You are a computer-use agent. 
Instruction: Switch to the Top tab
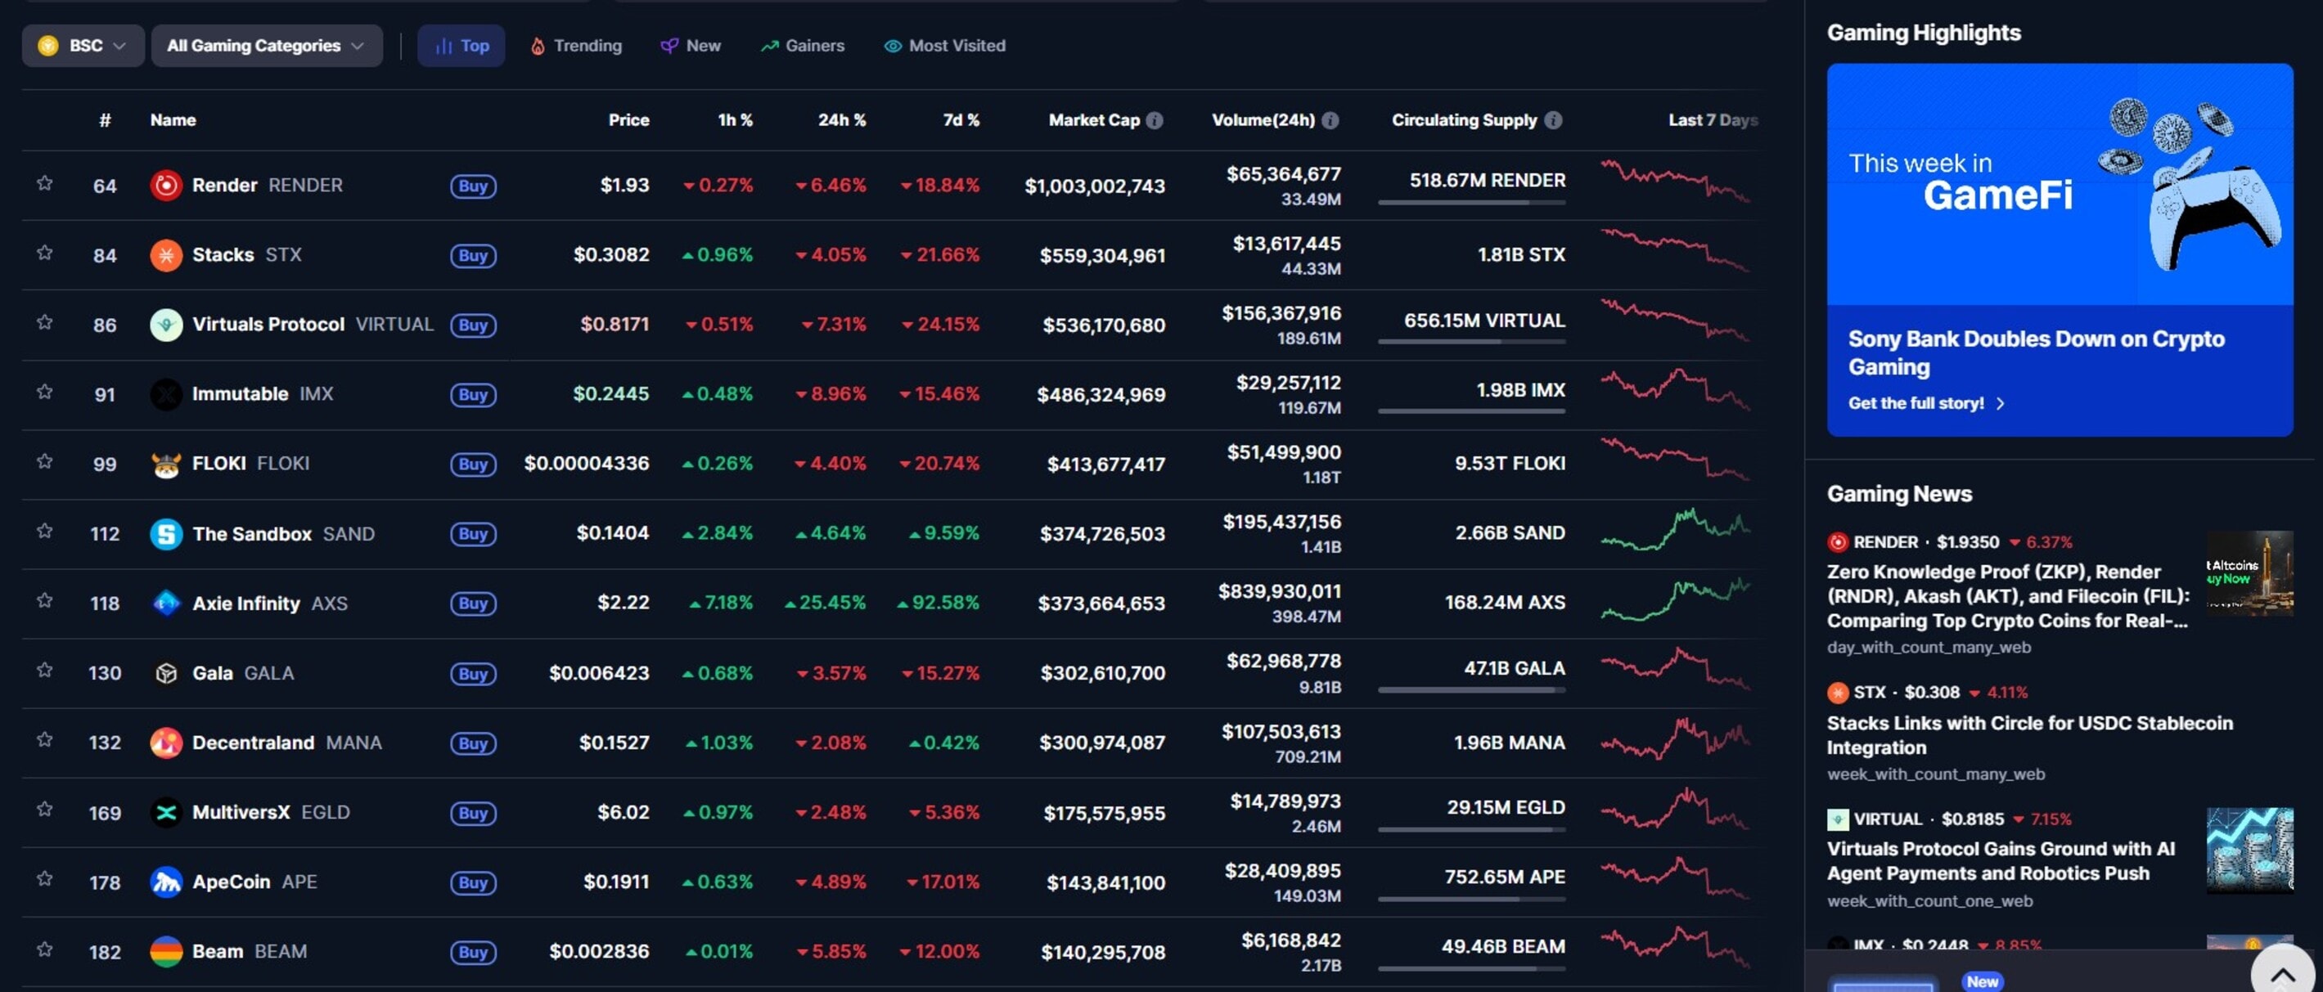[x=461, y=45]
